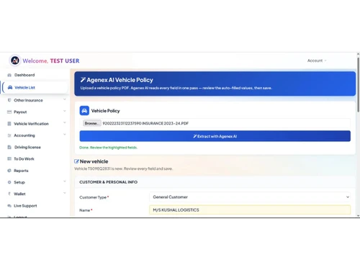Click the Other Insurance shield icon
360x270 pixels.
(9, 100)
